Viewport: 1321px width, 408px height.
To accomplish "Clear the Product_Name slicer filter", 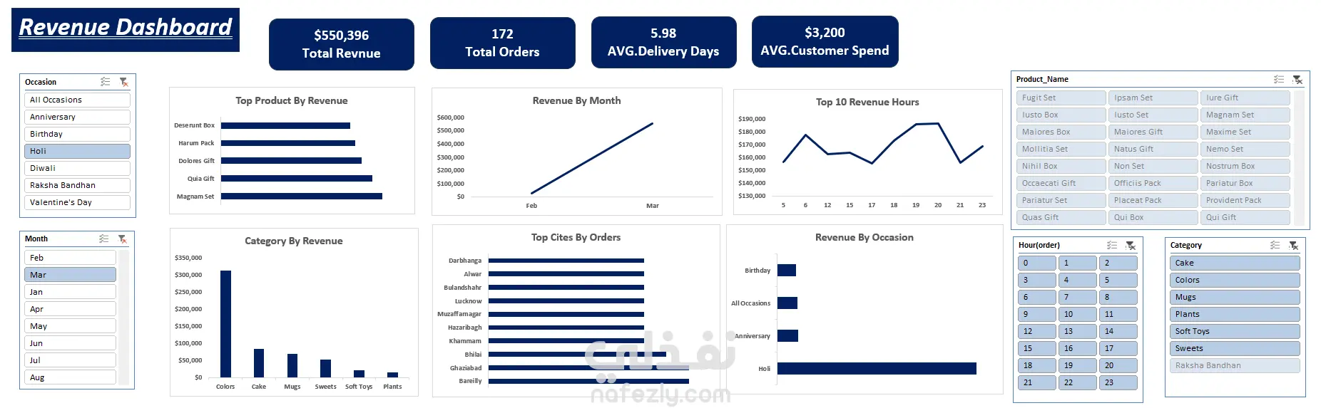I will click(x=1297, y=79).
